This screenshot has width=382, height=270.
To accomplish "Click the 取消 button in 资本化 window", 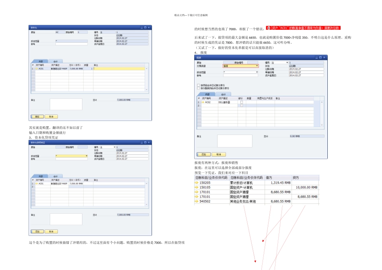I will tap(51, 117).
